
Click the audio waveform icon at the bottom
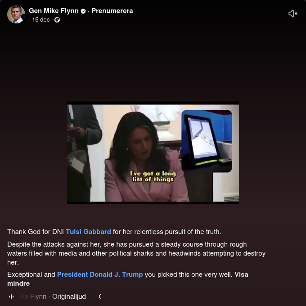[11, 297]
